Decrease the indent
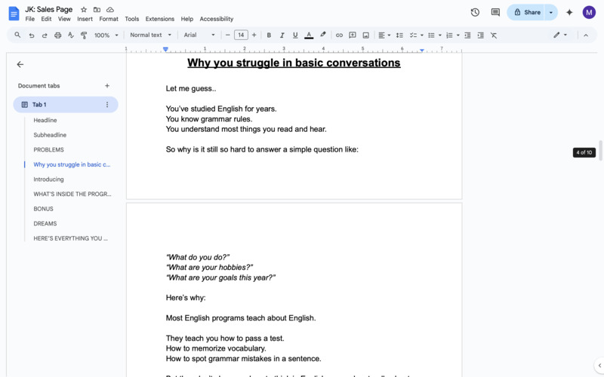Screen dimensions: 604x377 [x=467, y=35]
